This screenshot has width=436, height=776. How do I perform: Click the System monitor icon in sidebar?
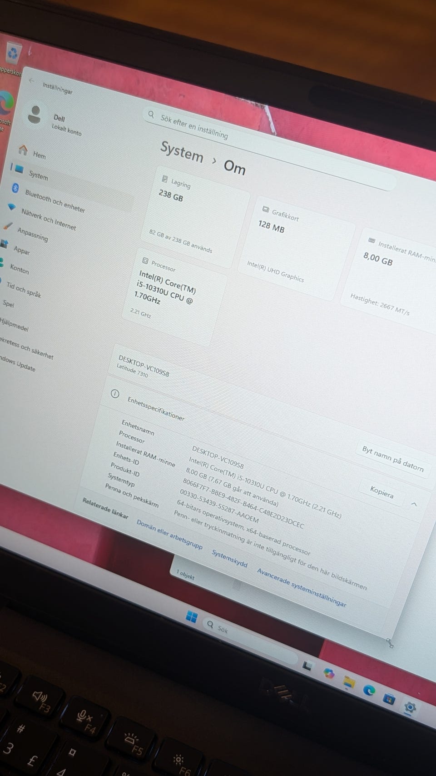[19, 169]
